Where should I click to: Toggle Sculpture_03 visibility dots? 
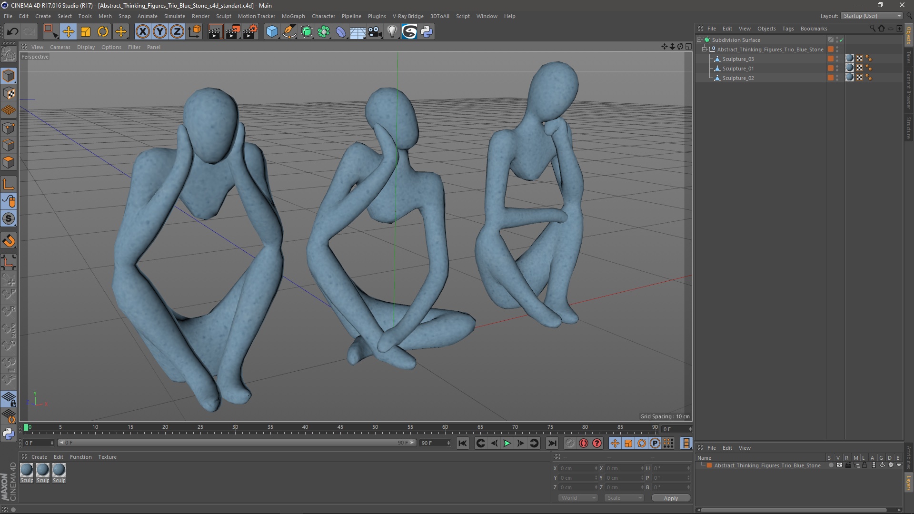[837, 59]
